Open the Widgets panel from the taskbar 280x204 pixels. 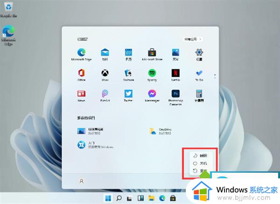point(140,198)
